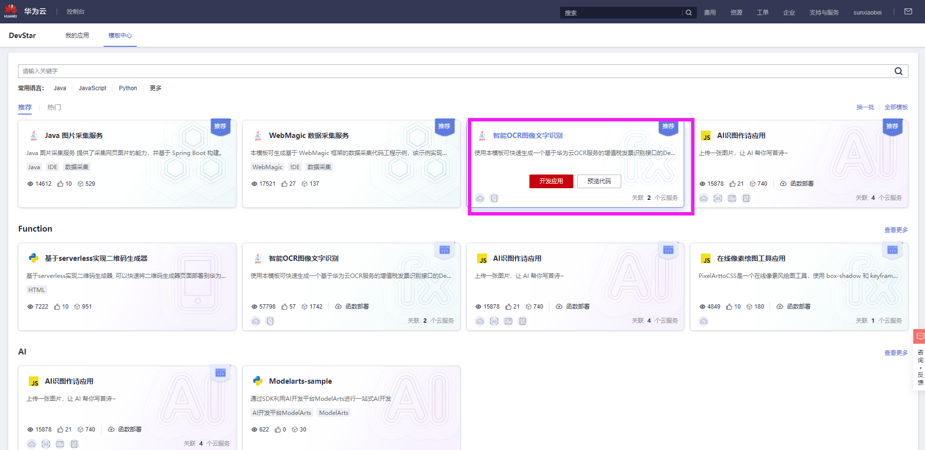Select the 推荐 tab

25,107
